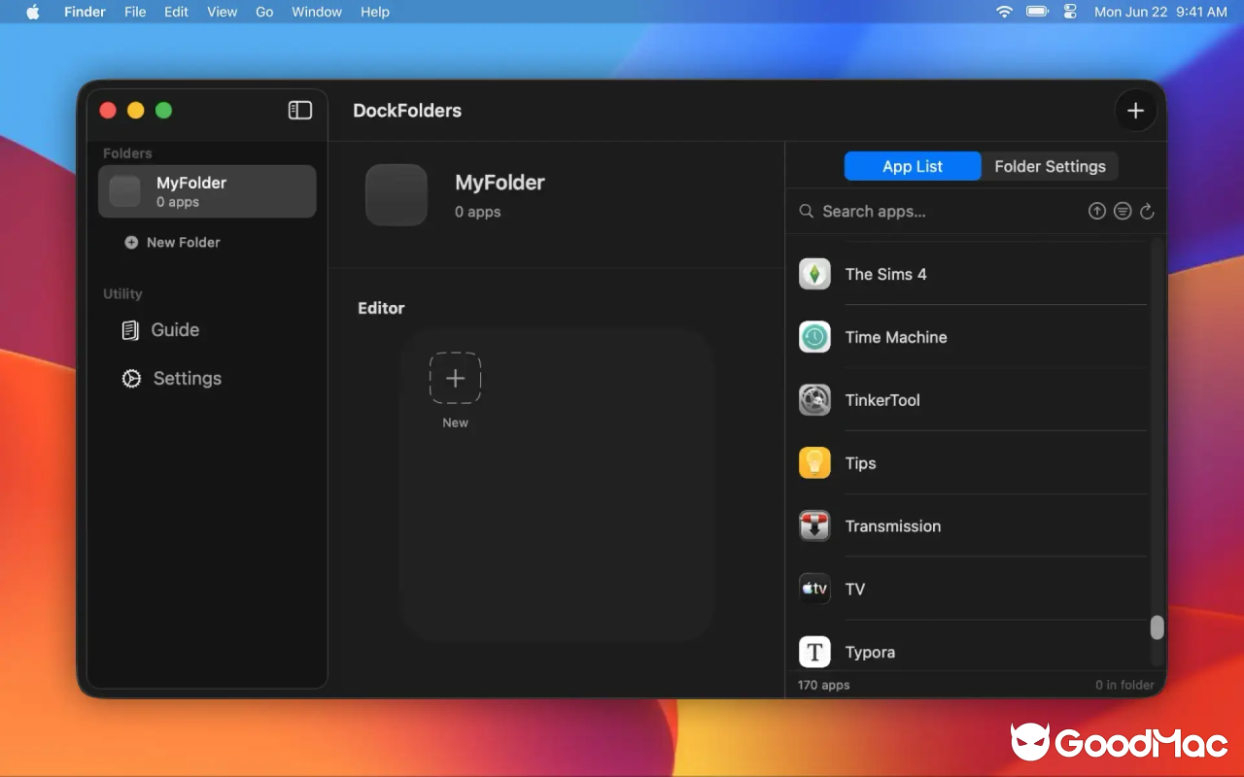Viewport: 1244px width, 777px height.
Task: Open the Help menu
Action: tap(374, 12)
